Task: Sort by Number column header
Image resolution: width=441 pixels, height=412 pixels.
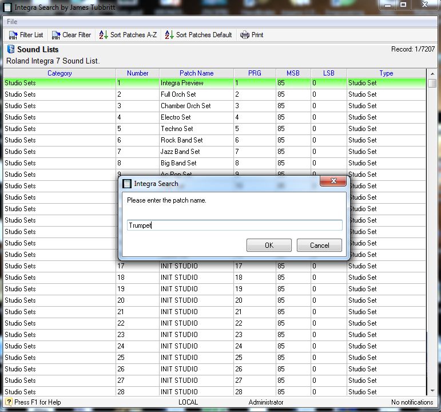Action: (x=137, y=73)
